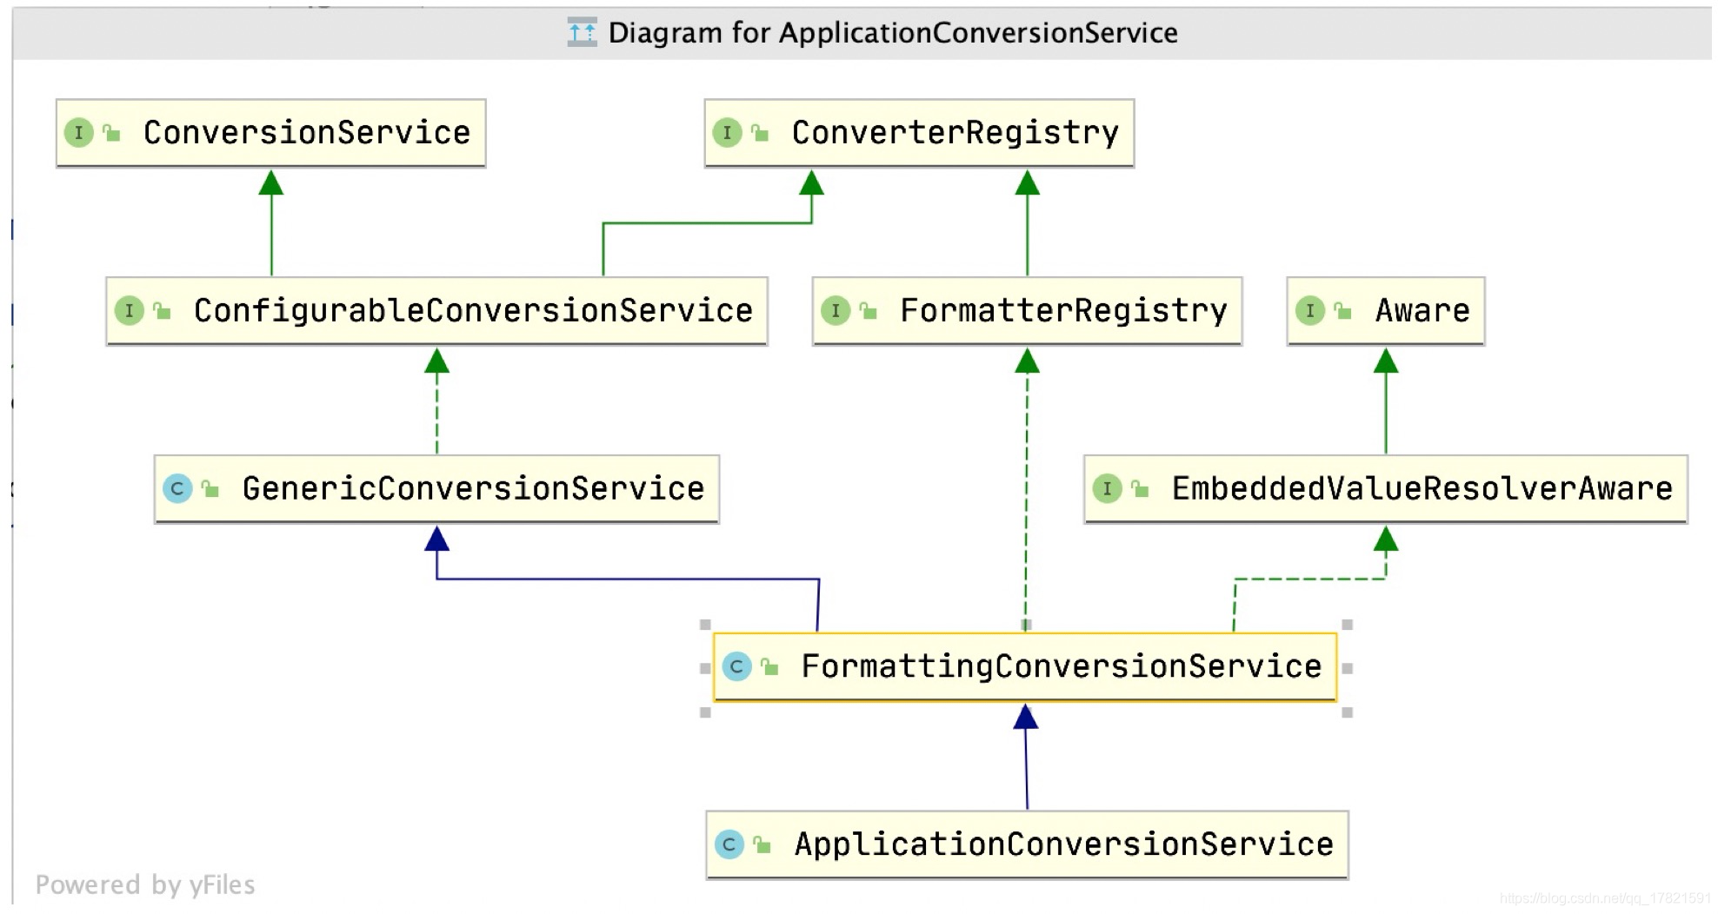Select the GenericConversionService node label
This screenshot has width=1718, height=914.
click(473, 488)
